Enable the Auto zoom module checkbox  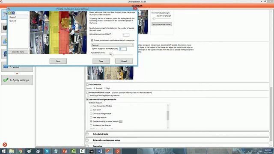[91, 110]
